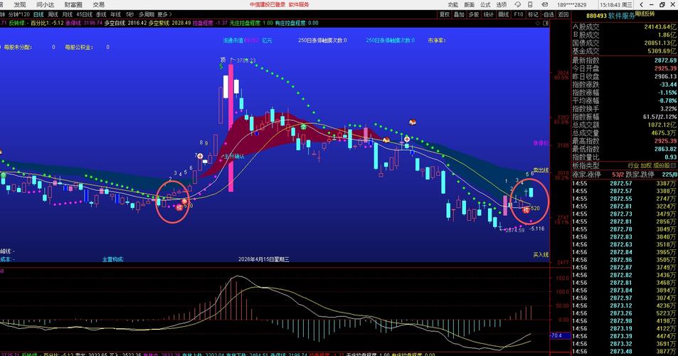Viewport: 678px width, 356px height.
Task: Switch to 月线 monthly period
Action: click(x=68, y=14)
